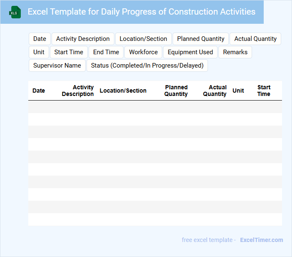292x257 pixels.
Task: Select the Supervisor Name tag
Action: click(x=57, y=66)
